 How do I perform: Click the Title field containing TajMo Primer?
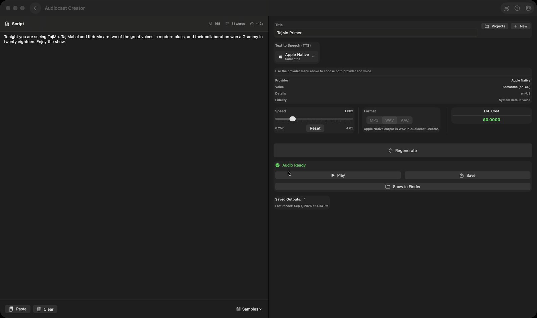point(376,33)
